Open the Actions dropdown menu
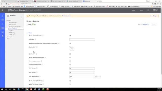This screenshot has width=162, height=91. point(146,24)
